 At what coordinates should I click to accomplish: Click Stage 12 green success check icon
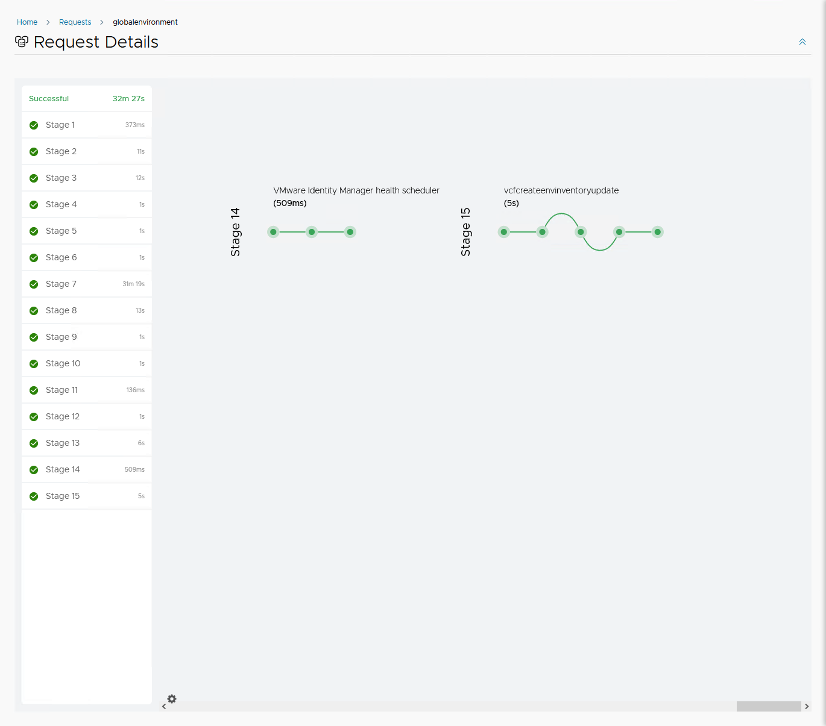click(34, 417)
